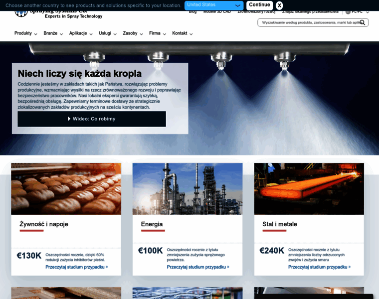
Task: Expand the Produkty menu
Action: [25, 33]
